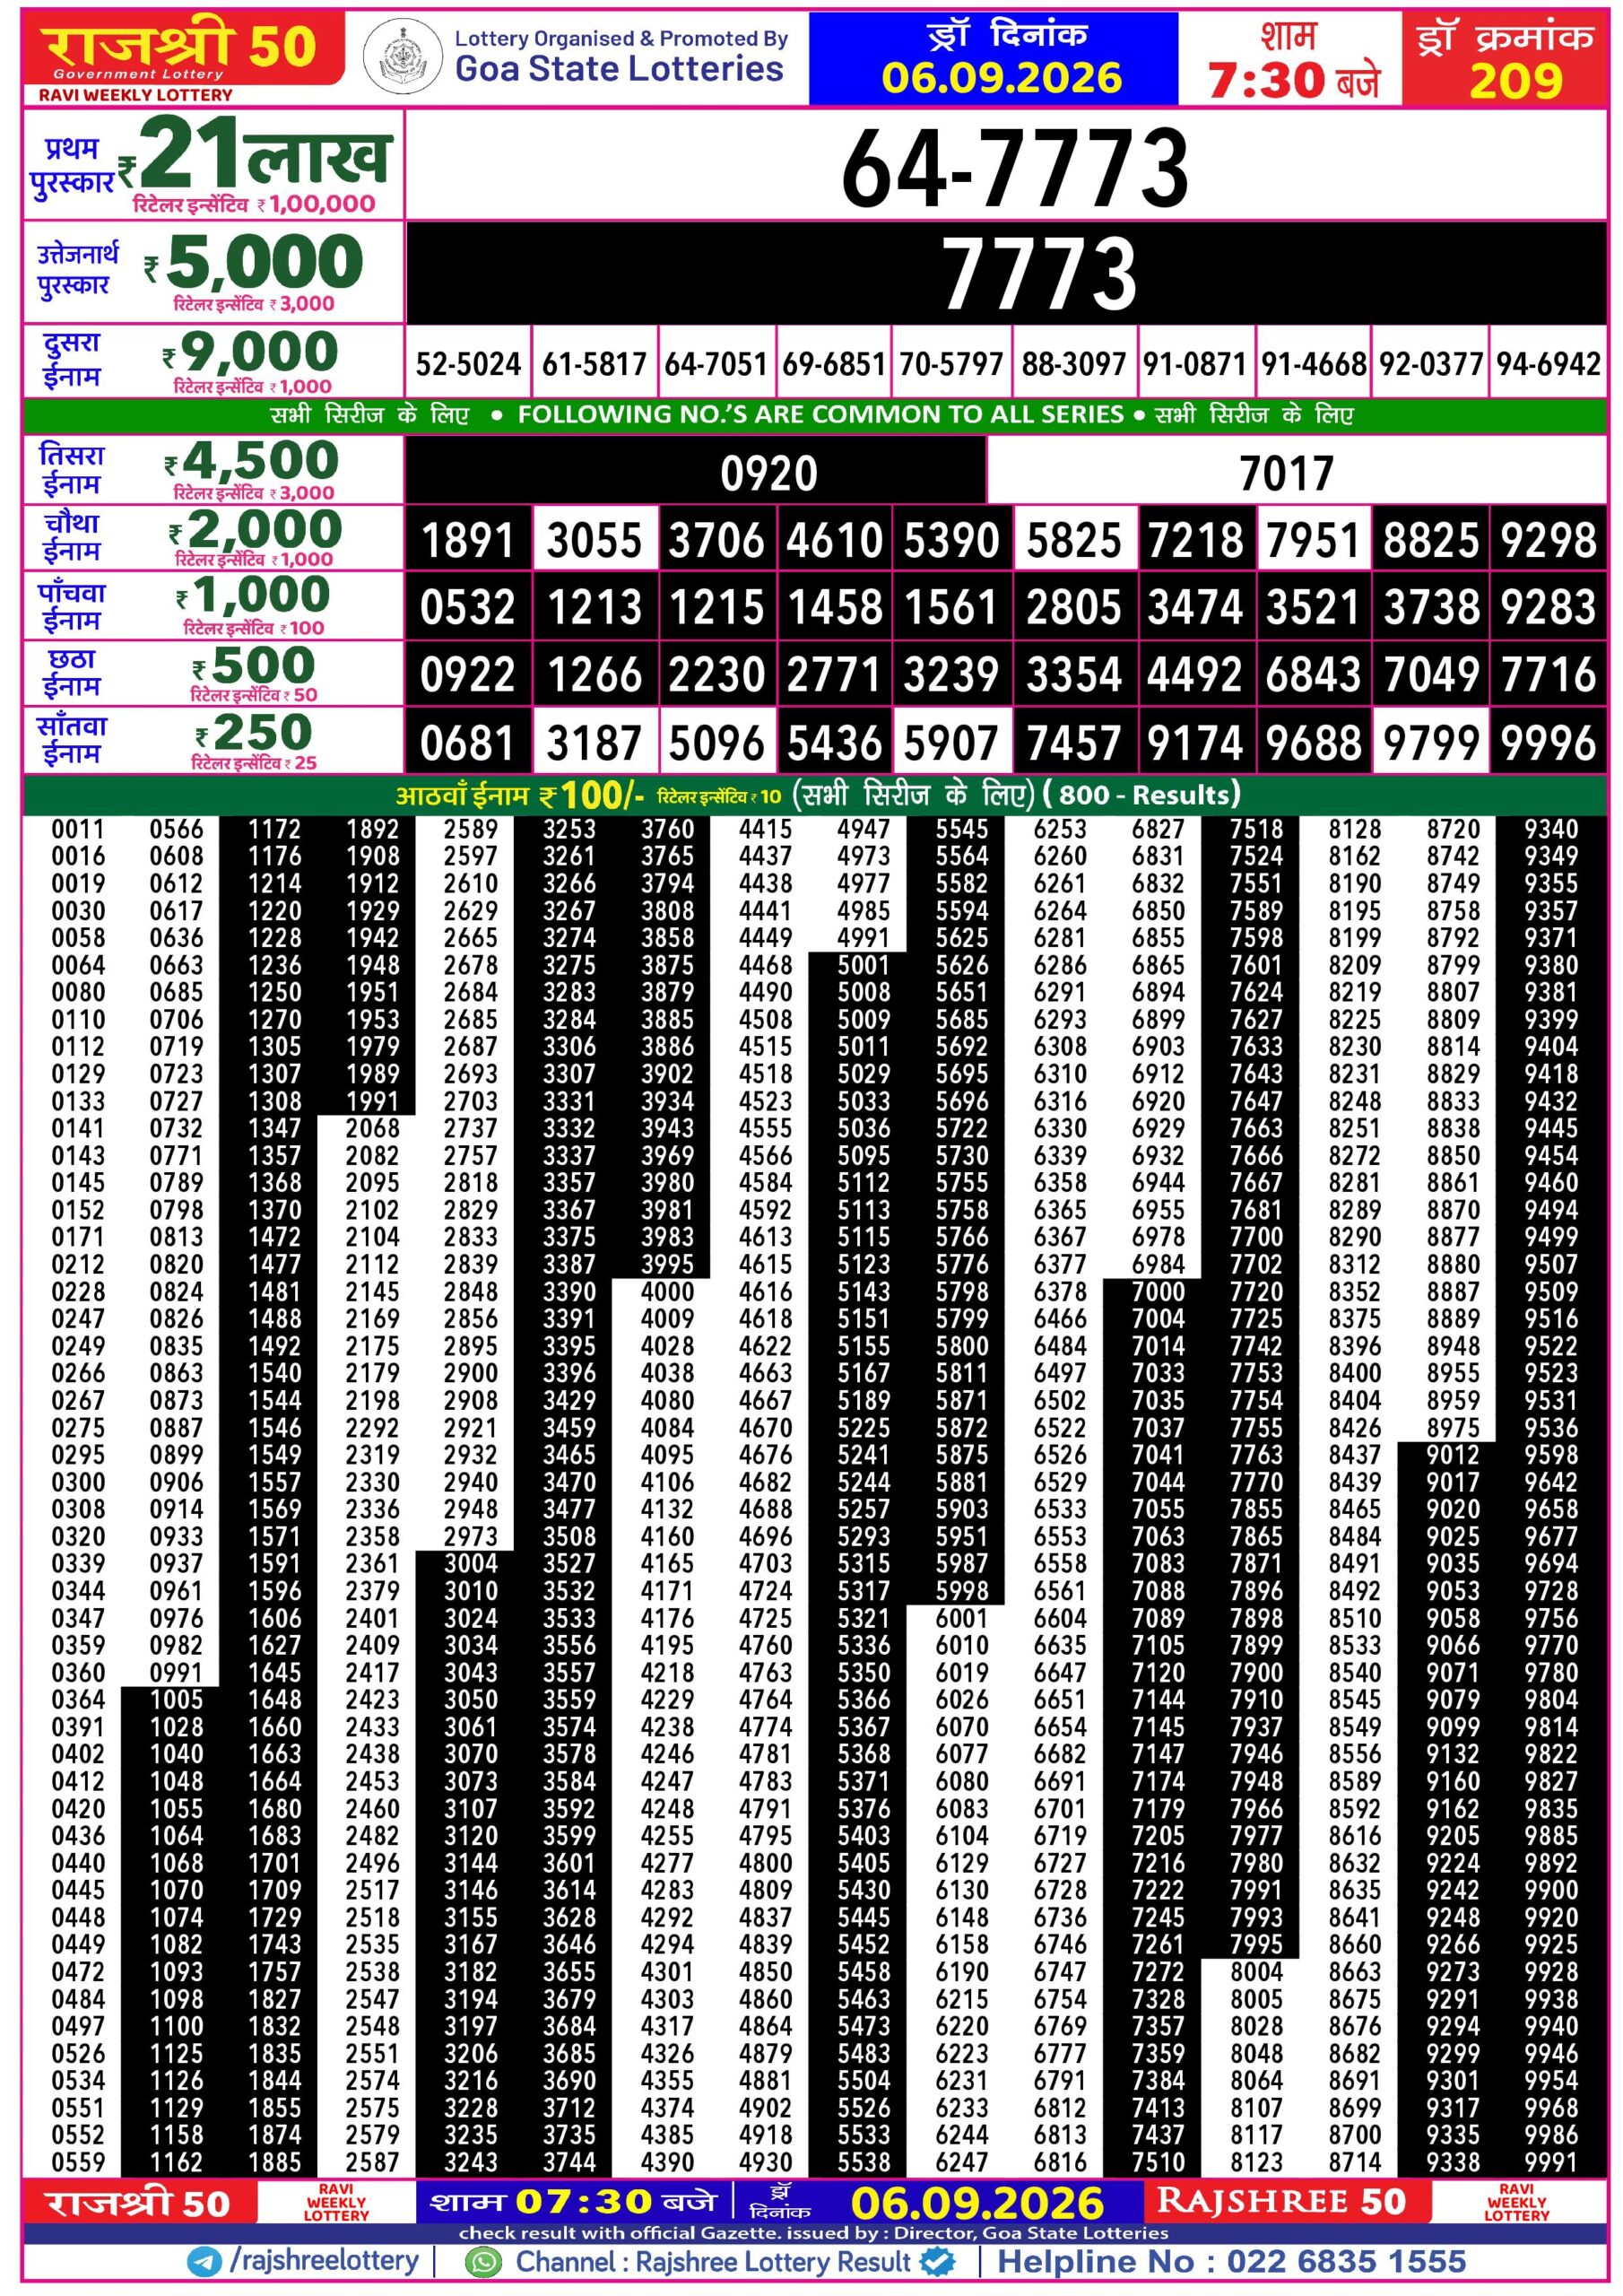Screen dimensions: 1623x2296
Task: Click the draw date 06.09.2026 in header
Action: tap(1002, 78)
